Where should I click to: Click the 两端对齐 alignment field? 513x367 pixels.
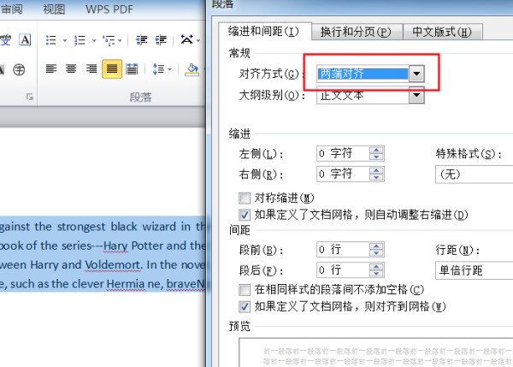[x=363, y=74]
